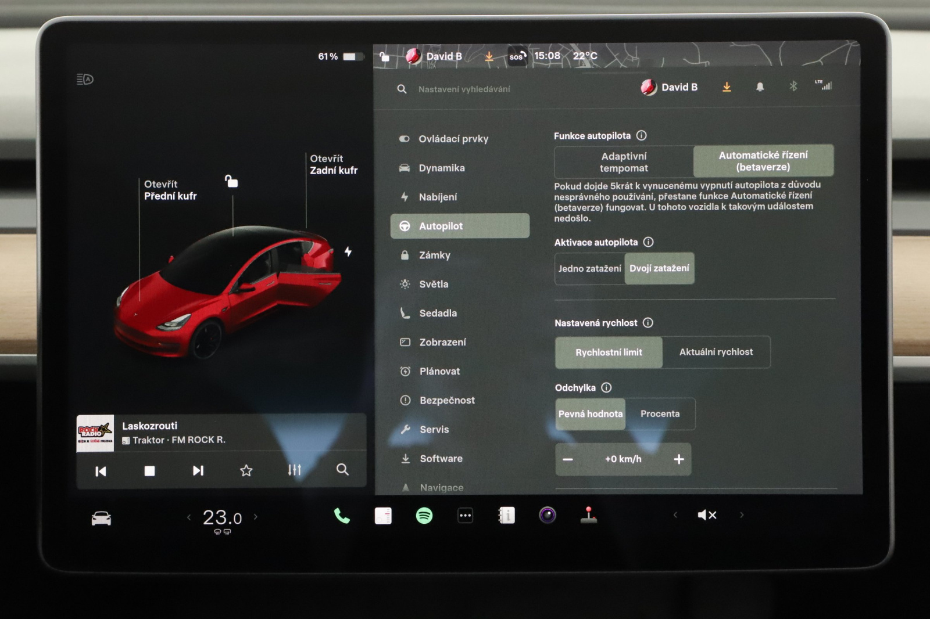Select Adaptivní tempomat autopilot mode

(624, 162)
